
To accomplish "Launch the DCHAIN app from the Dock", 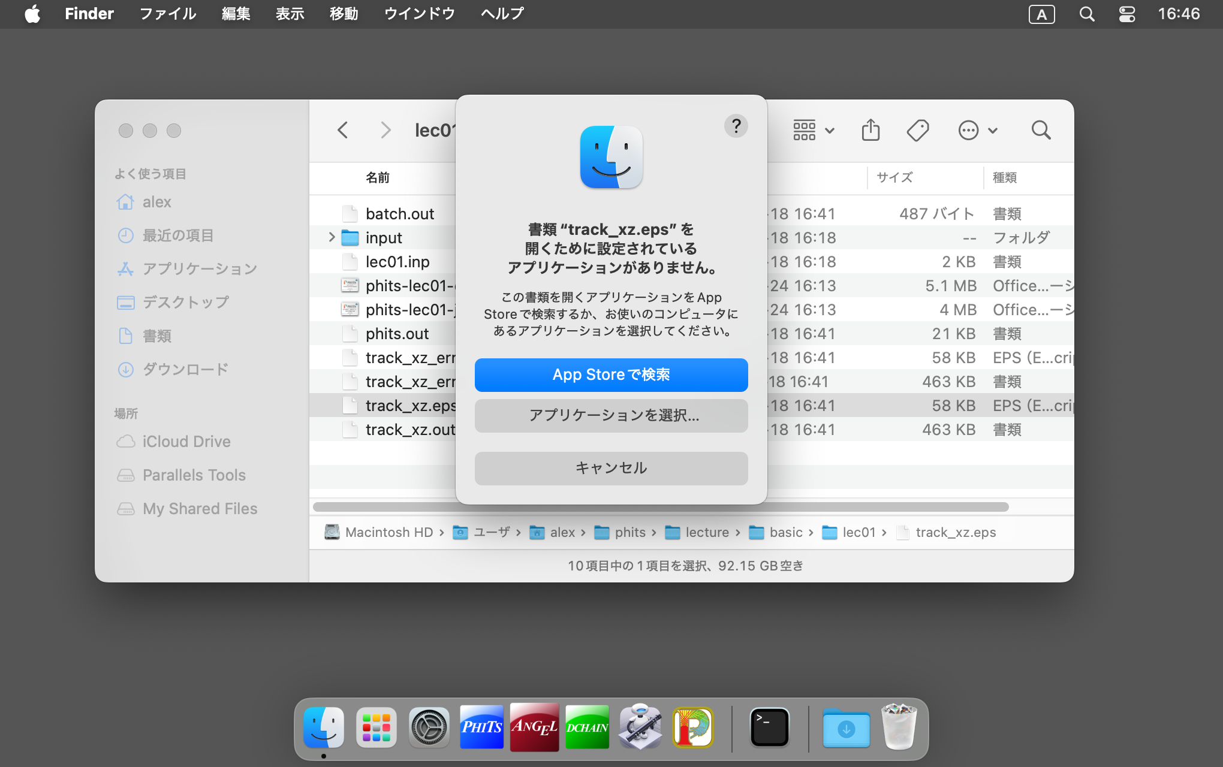I will pos(587,727).
